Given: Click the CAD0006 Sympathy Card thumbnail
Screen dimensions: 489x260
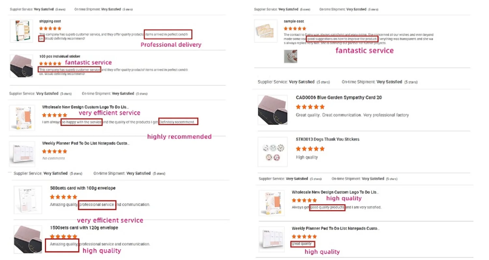Looking at the screenshot, I should [x=273, y=110].
